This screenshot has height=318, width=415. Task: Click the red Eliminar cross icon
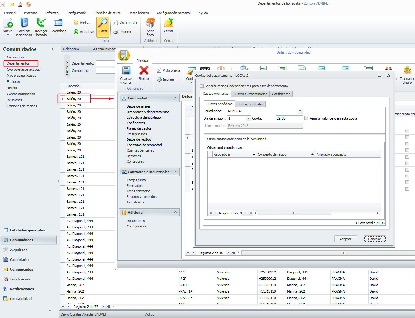point(144,71)
